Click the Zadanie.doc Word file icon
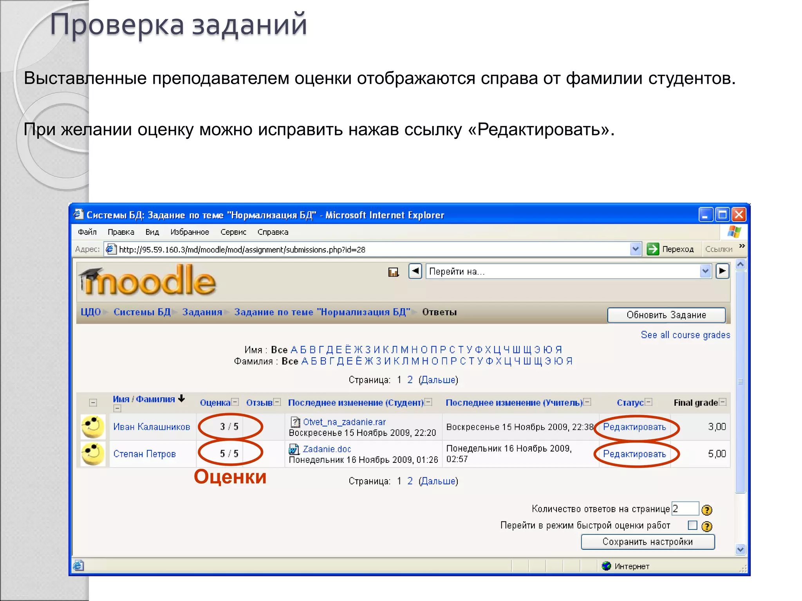802x601 pixels. (x=294, y=449)
